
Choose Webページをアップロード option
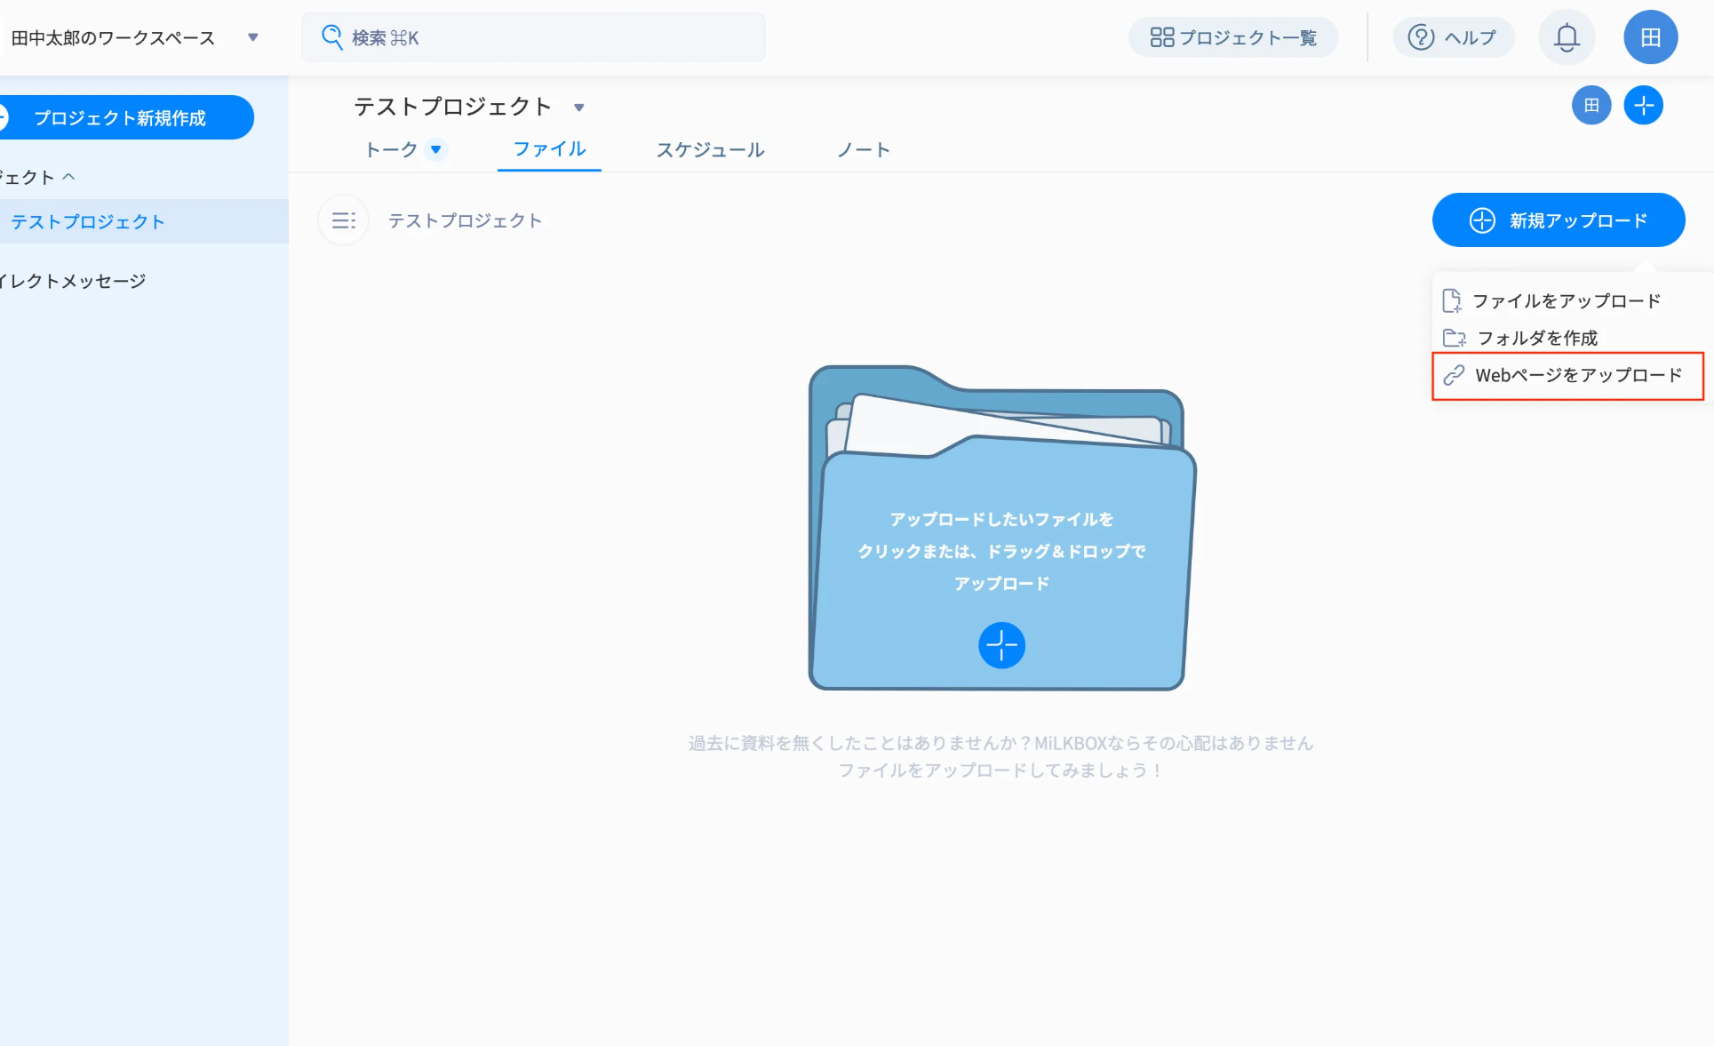pyautogui.click(x=1577, y=375)
